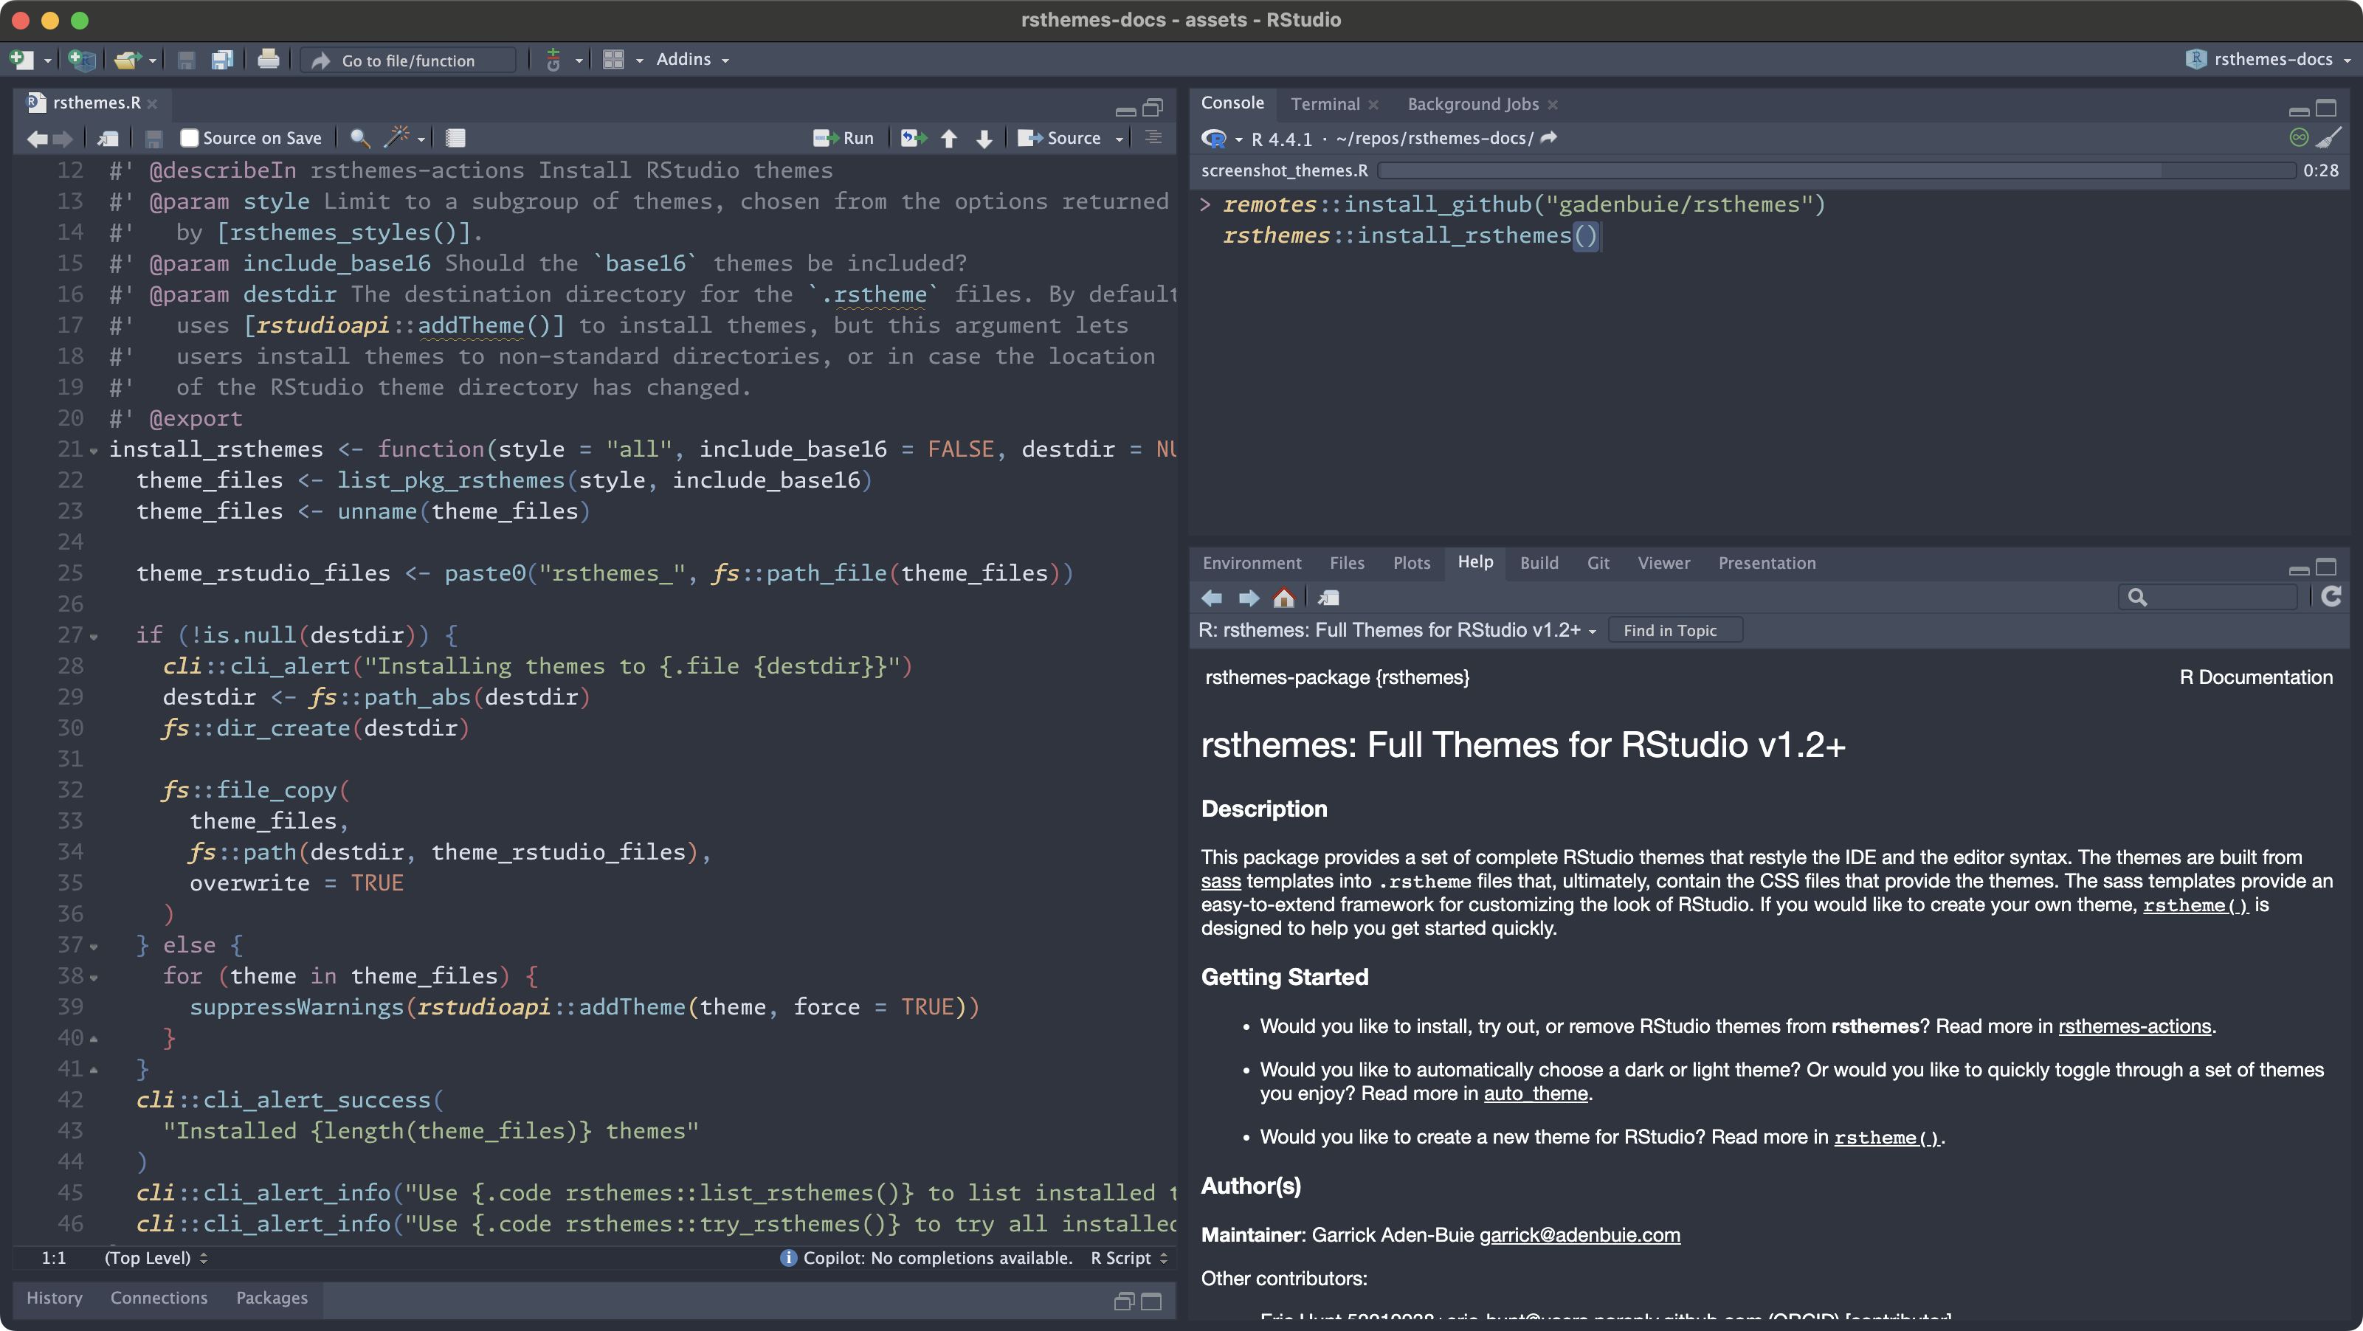Image resolution: width=2363 pixels, height=1331 pixels.
Task: Switch to the Terminal tab
Action: (x=1325, y=103)
